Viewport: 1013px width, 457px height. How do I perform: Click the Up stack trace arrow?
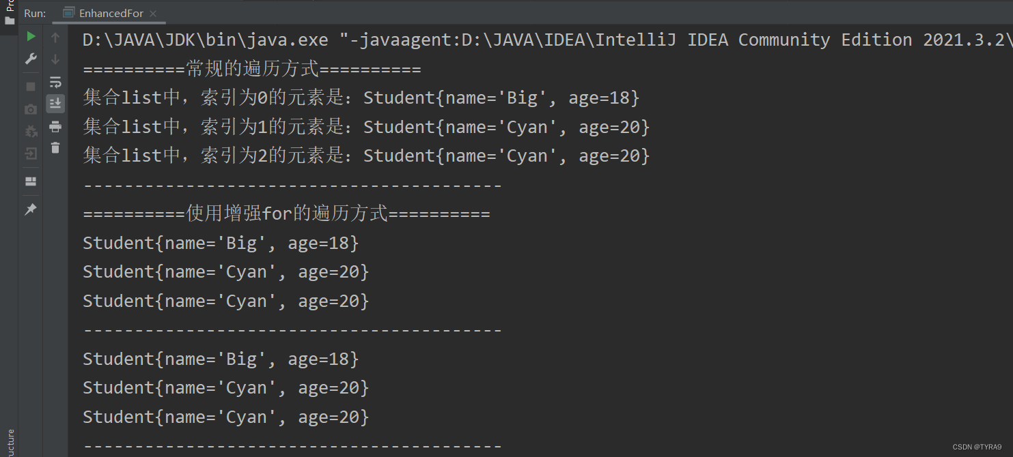pos(55,38)
